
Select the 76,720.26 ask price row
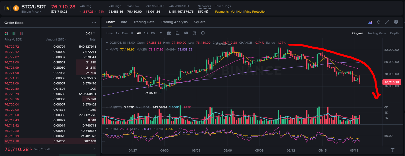point(50,99)
